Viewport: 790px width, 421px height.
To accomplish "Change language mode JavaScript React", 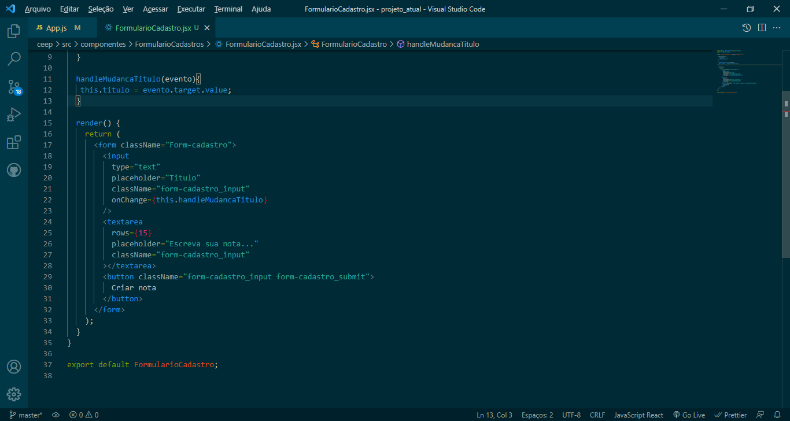I will pos(638,415).
